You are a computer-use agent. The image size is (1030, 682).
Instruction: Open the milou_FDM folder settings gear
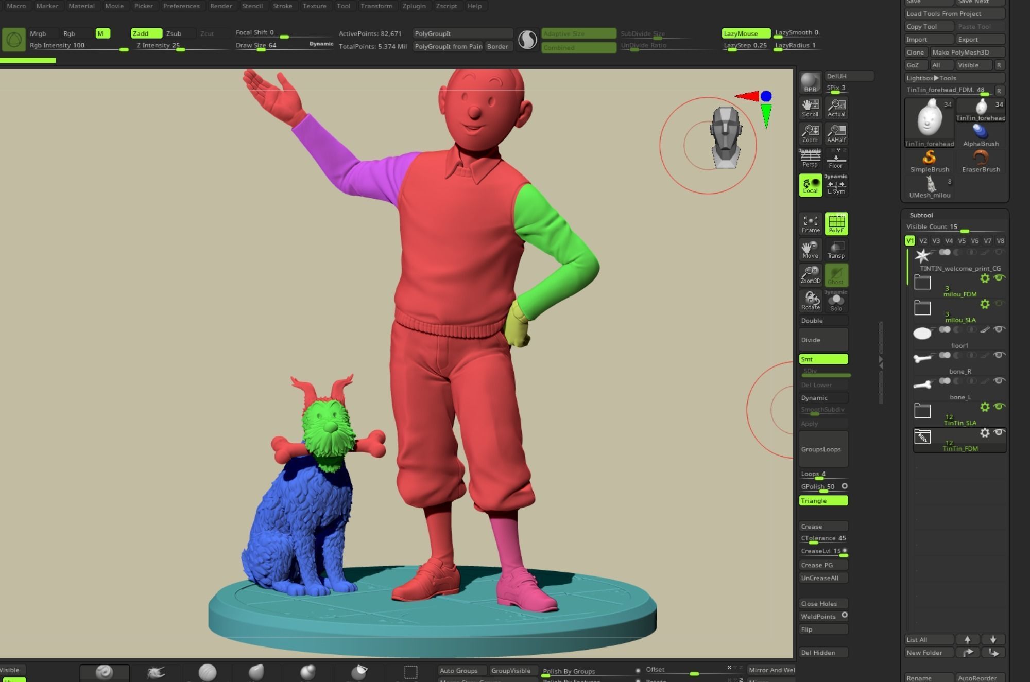click(x=985, y=278)
